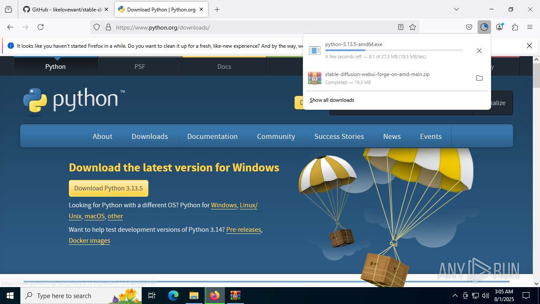
Task: Open the Events menu
Action: click(x=431, y=136)
